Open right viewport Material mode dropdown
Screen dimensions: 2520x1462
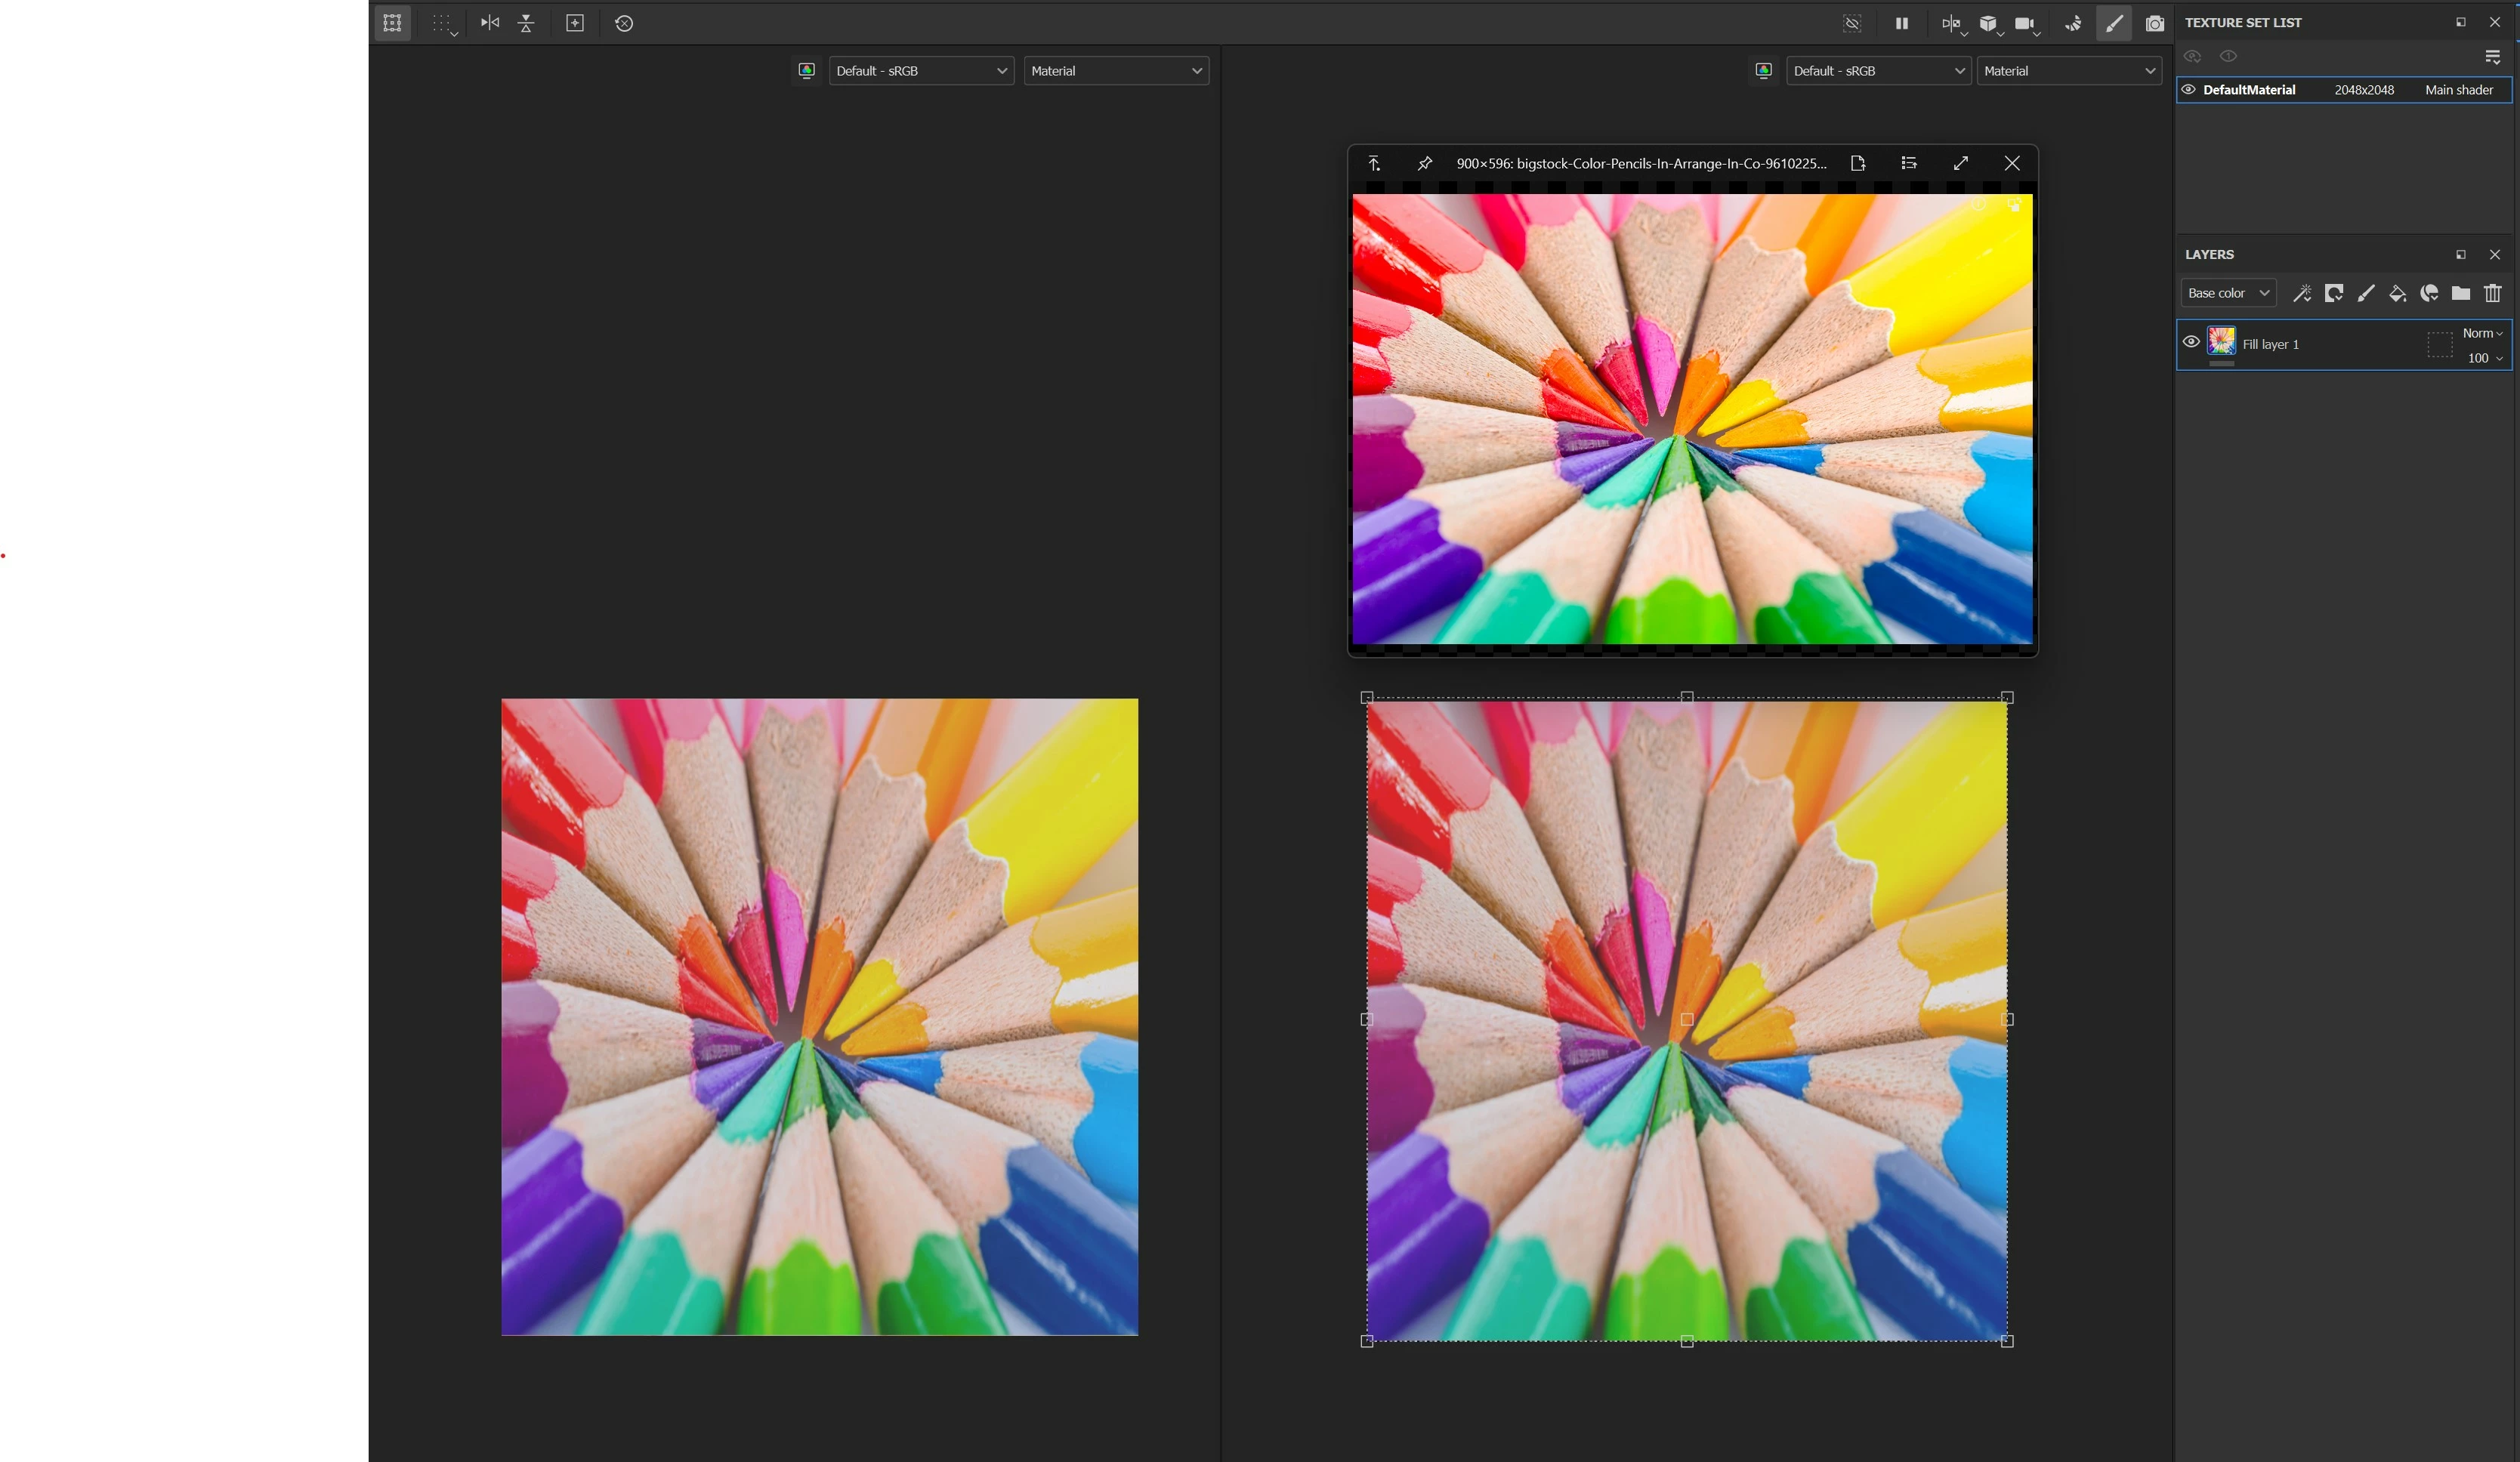coord(2068,71)
